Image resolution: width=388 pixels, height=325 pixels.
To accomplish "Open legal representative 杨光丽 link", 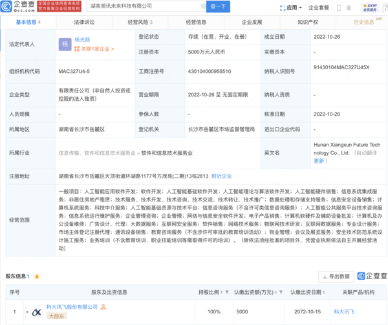I will (82, 40).
